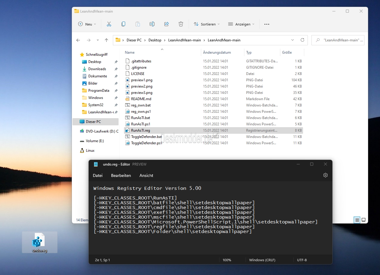Open ProgramData folder in sidebar

99,91
